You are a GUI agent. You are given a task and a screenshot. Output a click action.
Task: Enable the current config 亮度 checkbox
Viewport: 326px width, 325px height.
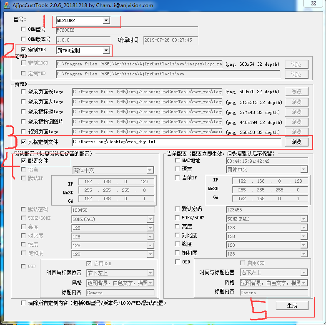point(177,227)
